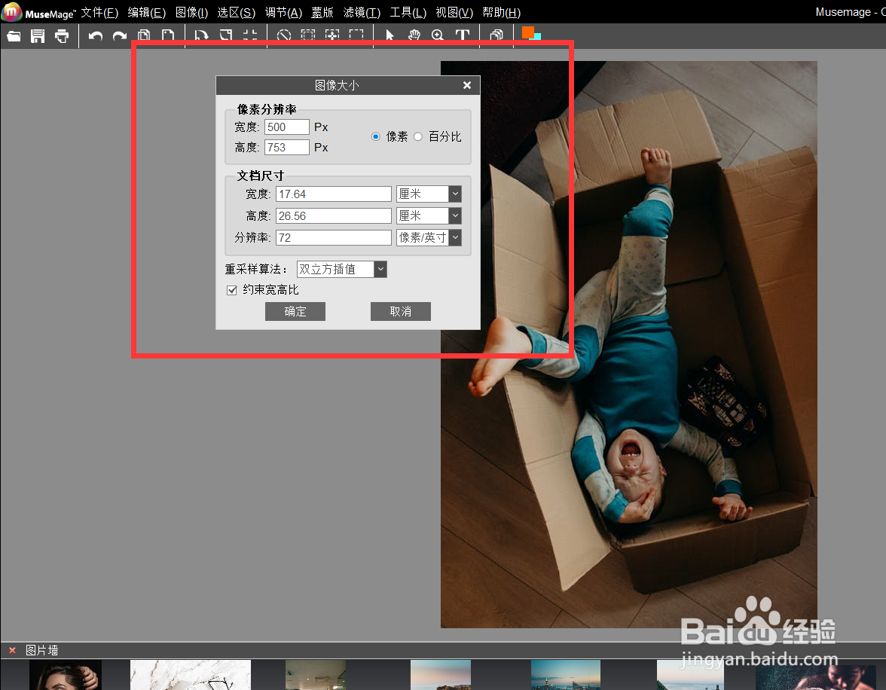886x690 pixels.
Task: Open the 滤镜 menu
Action: [362, 13]
